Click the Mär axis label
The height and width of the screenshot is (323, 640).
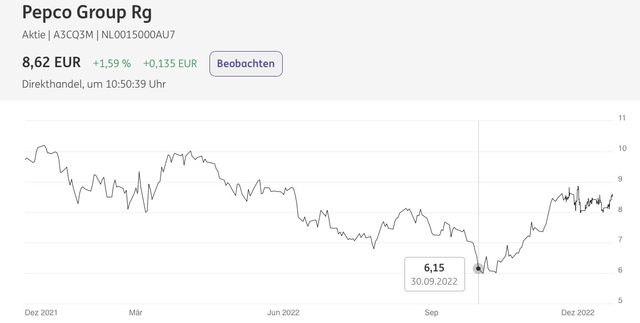click(136, 313)
